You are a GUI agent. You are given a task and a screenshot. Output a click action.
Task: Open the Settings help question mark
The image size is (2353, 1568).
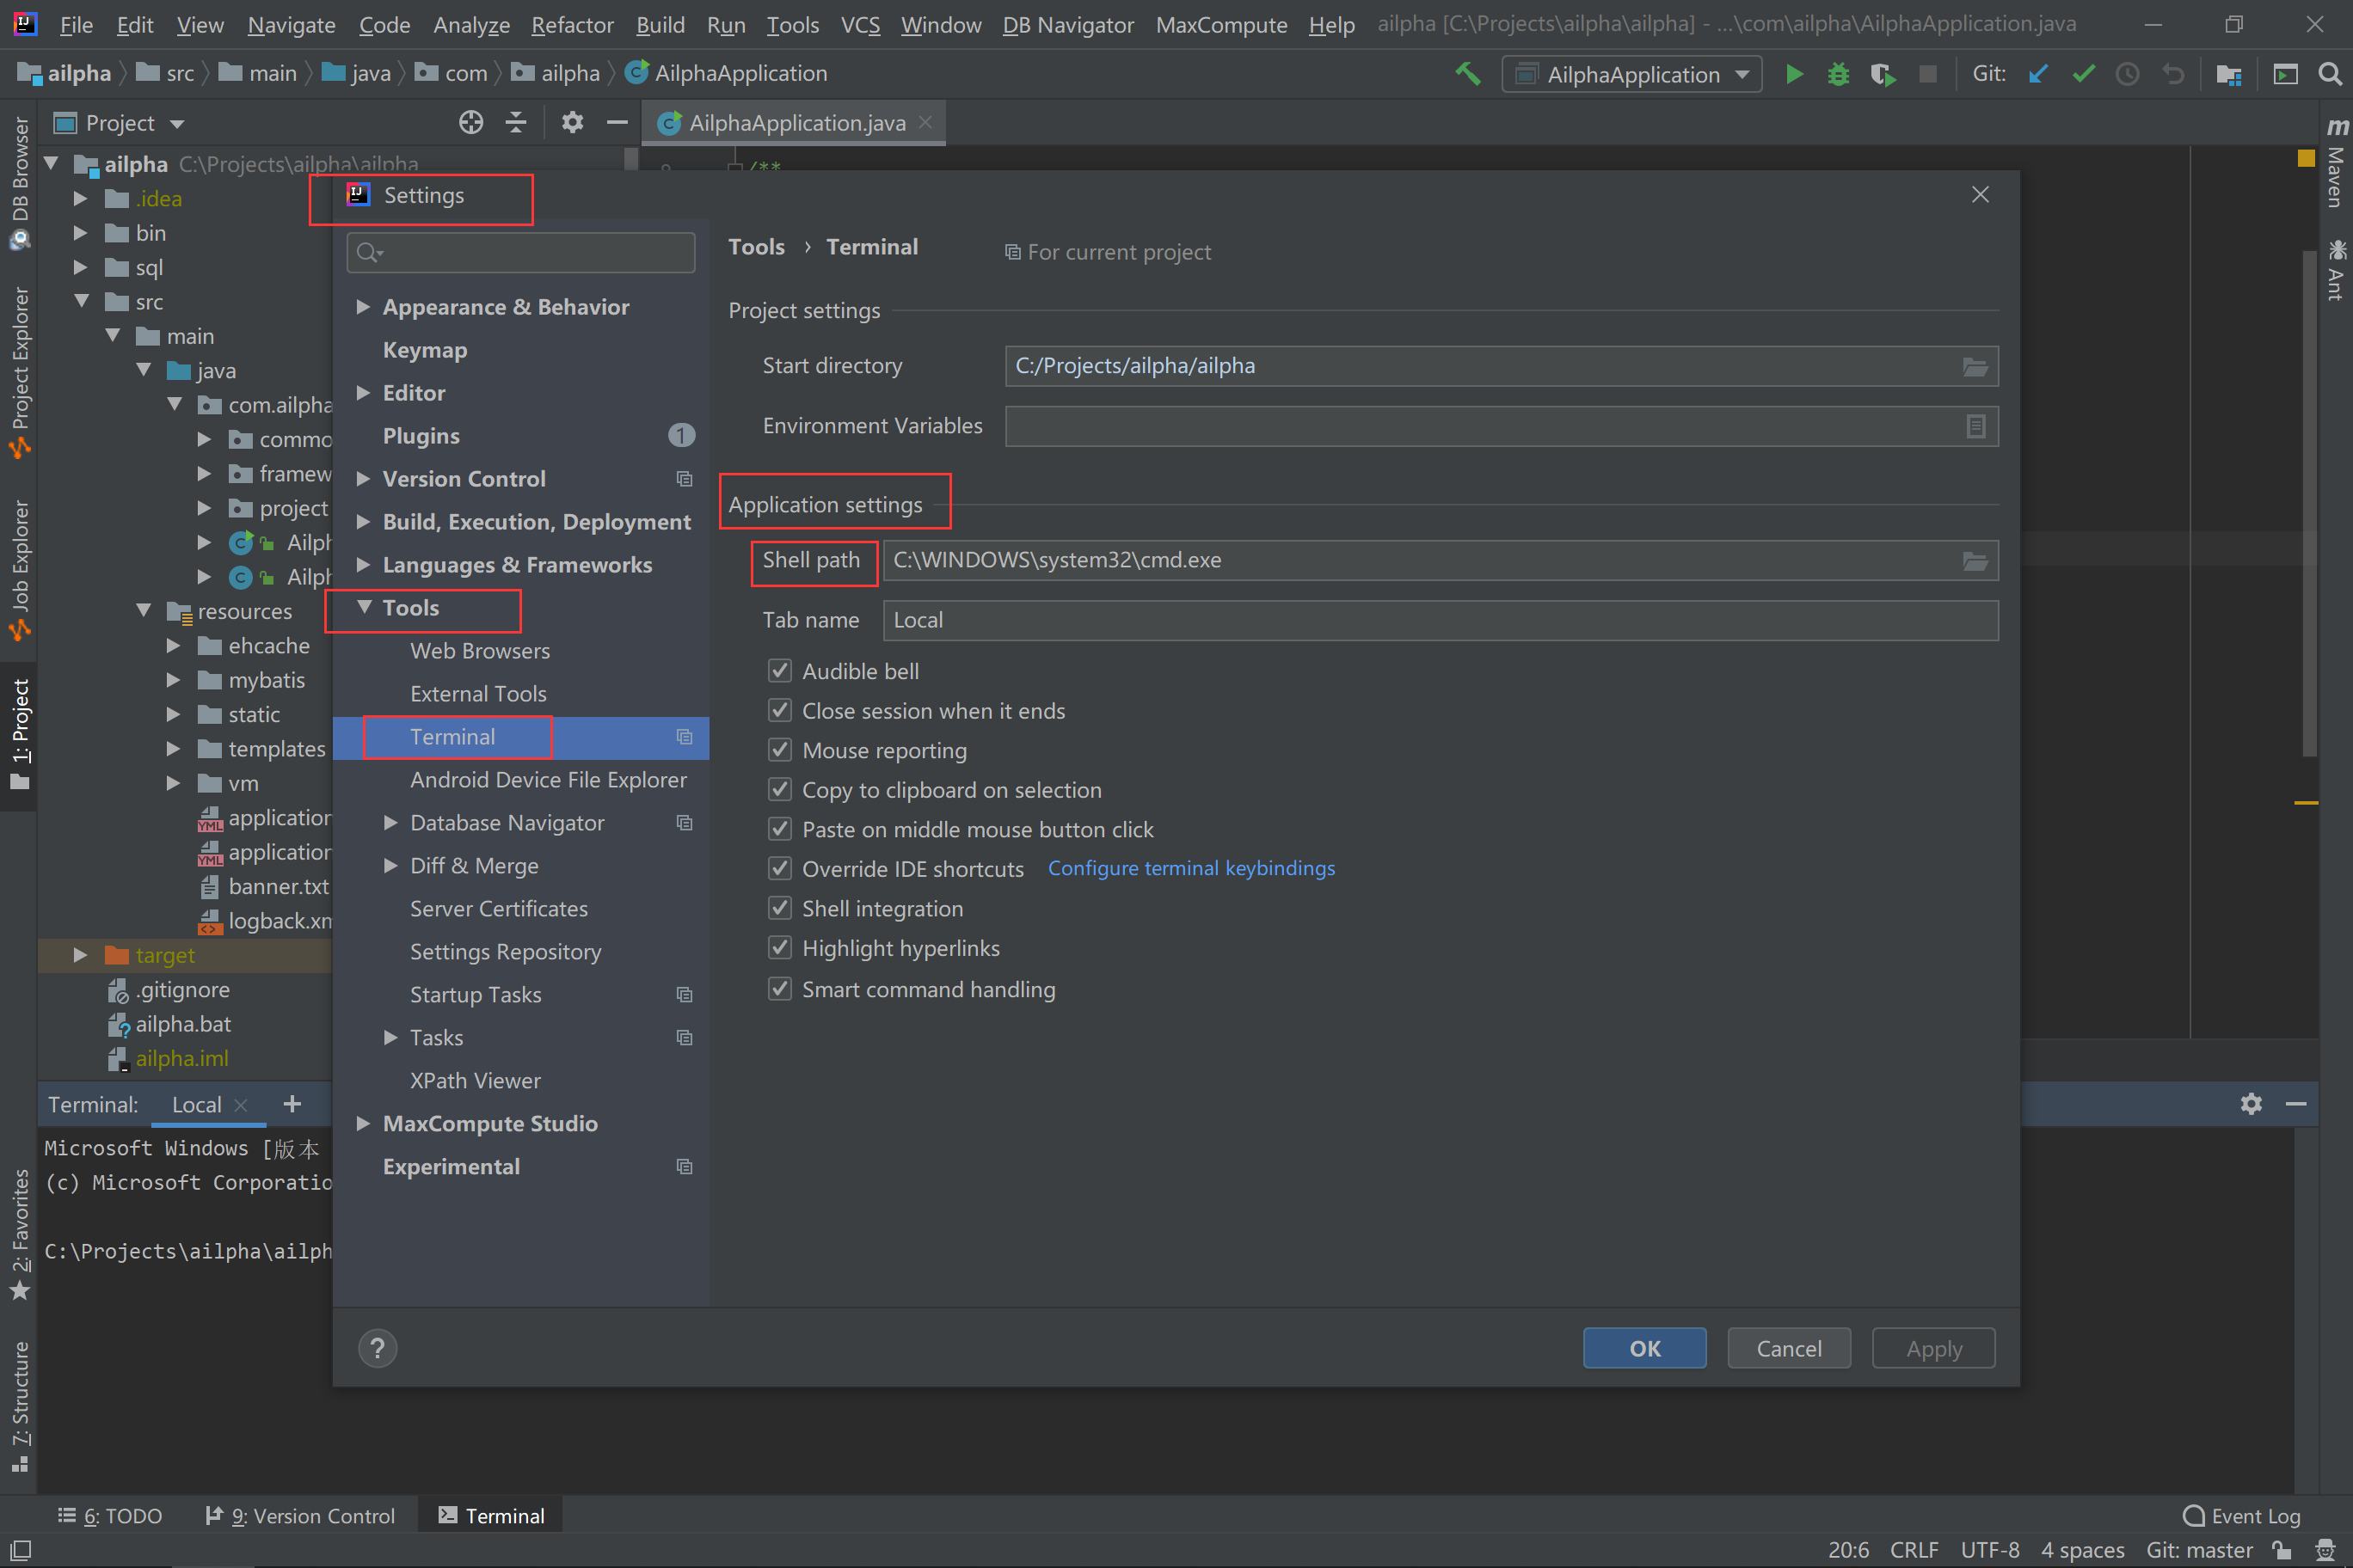click(x=378, y=1348)
